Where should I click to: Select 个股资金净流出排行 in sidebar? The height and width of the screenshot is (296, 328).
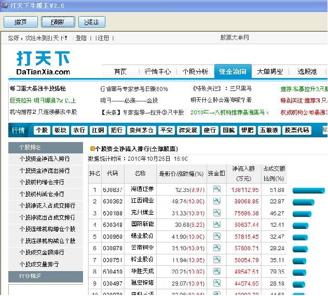click(46, 171)
